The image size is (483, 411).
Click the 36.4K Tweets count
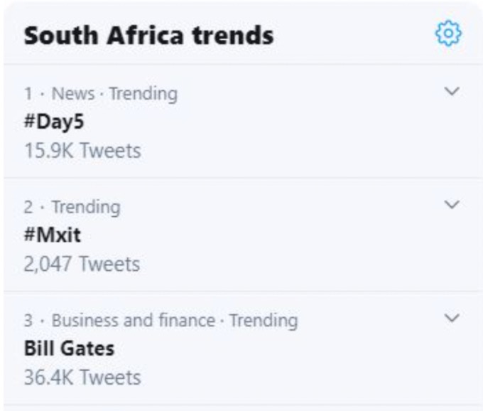tap(82, 378)
